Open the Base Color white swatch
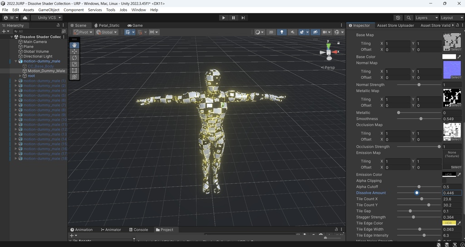Screen dimensions: 465x247 click(449, 57)
